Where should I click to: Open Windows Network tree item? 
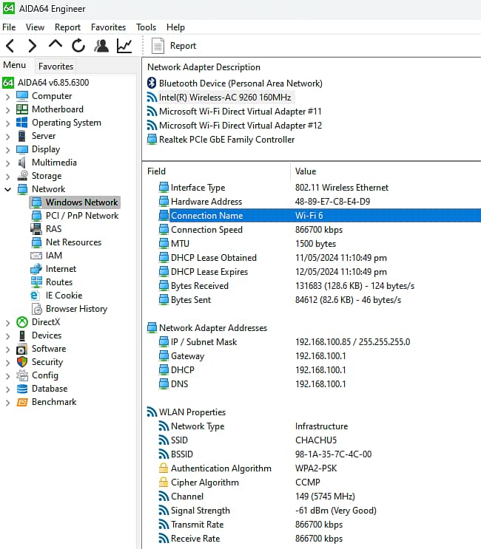[75, 202]
